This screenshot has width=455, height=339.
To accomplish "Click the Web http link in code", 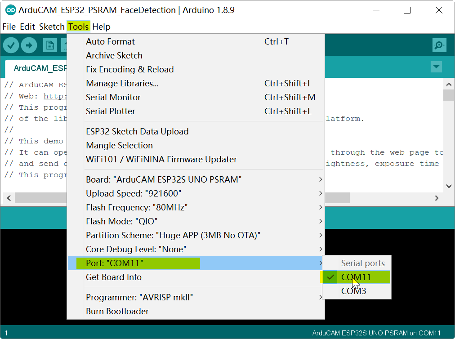I will [x=55, y=96].
